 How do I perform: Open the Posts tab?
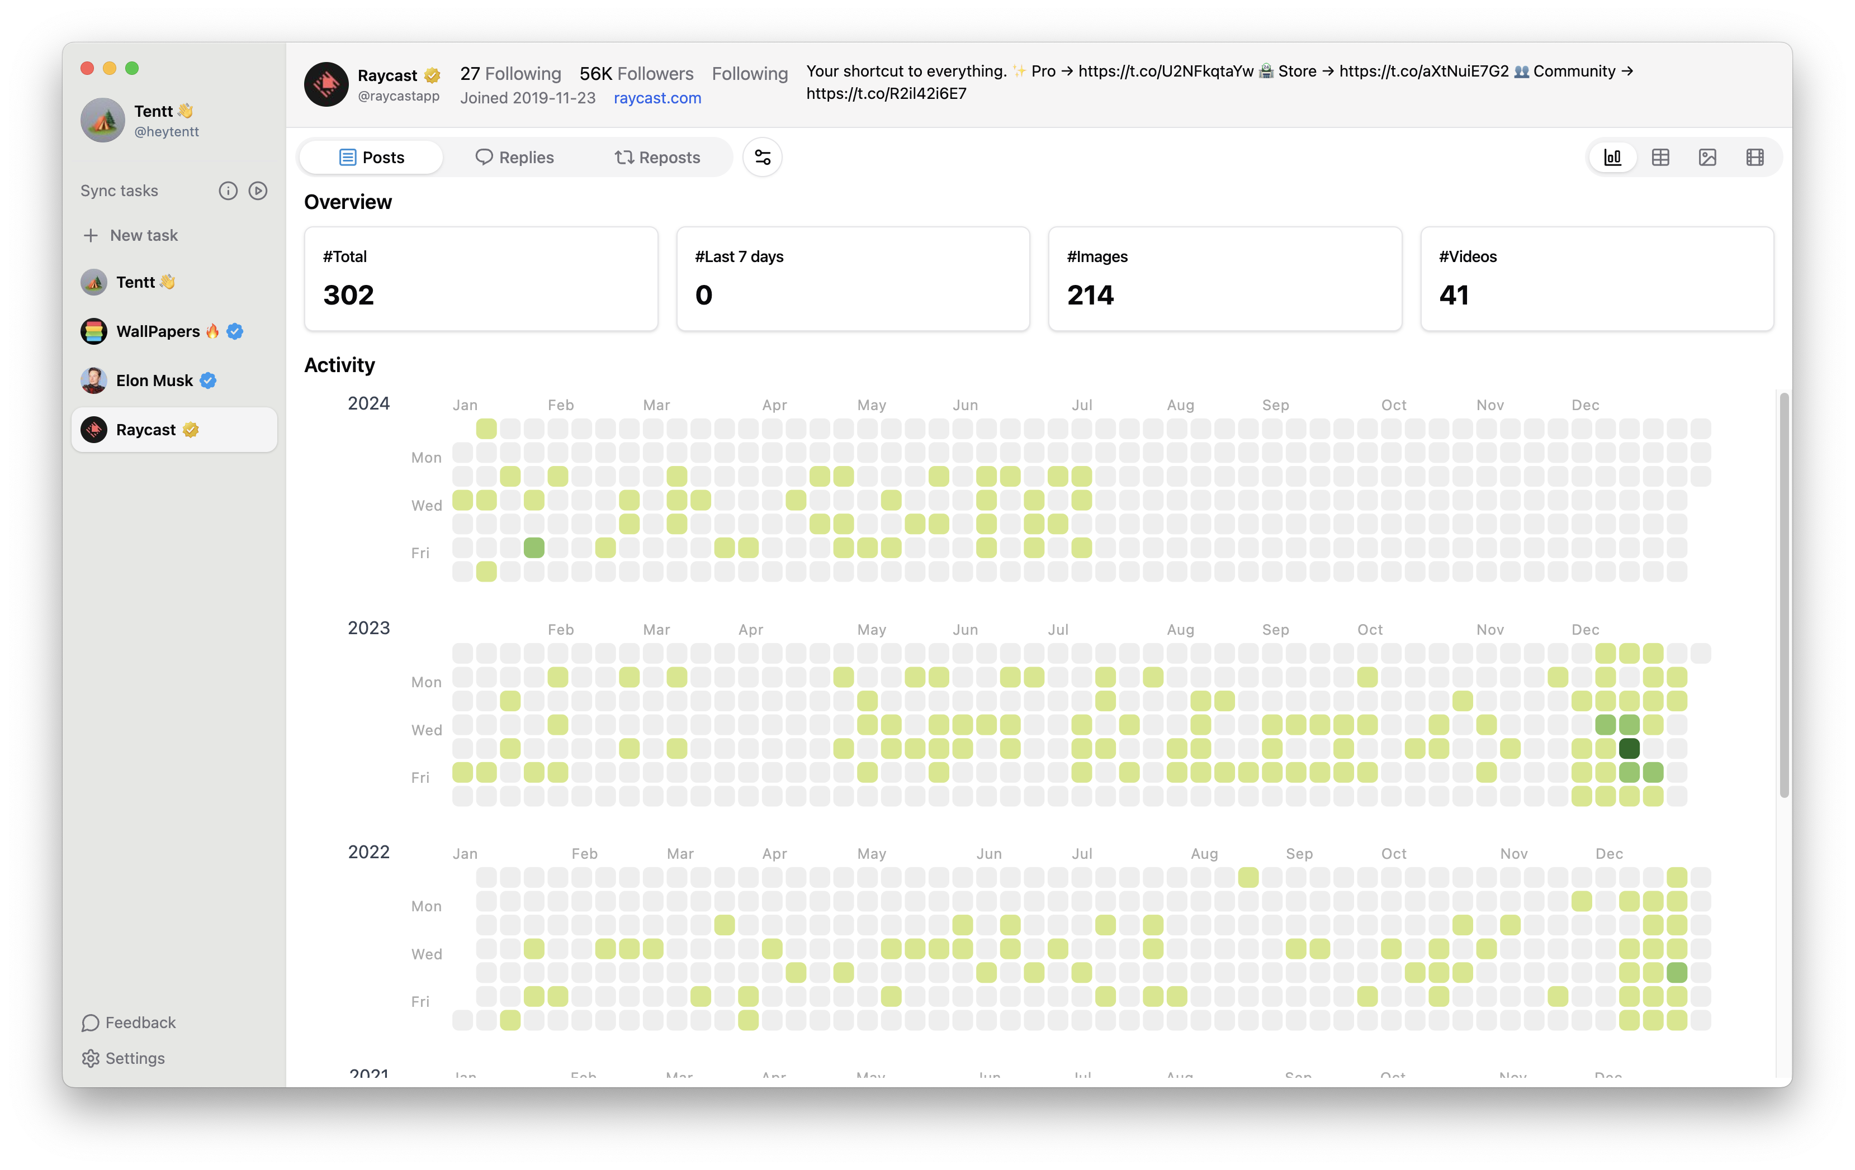[x=371, y=157]
